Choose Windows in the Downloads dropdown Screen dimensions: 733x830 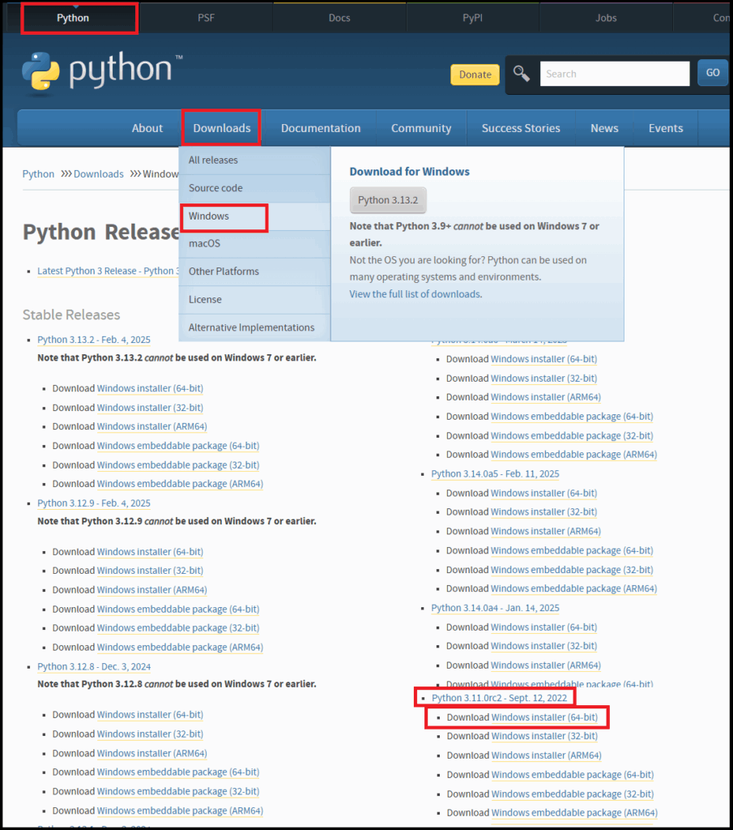point(254,216)
